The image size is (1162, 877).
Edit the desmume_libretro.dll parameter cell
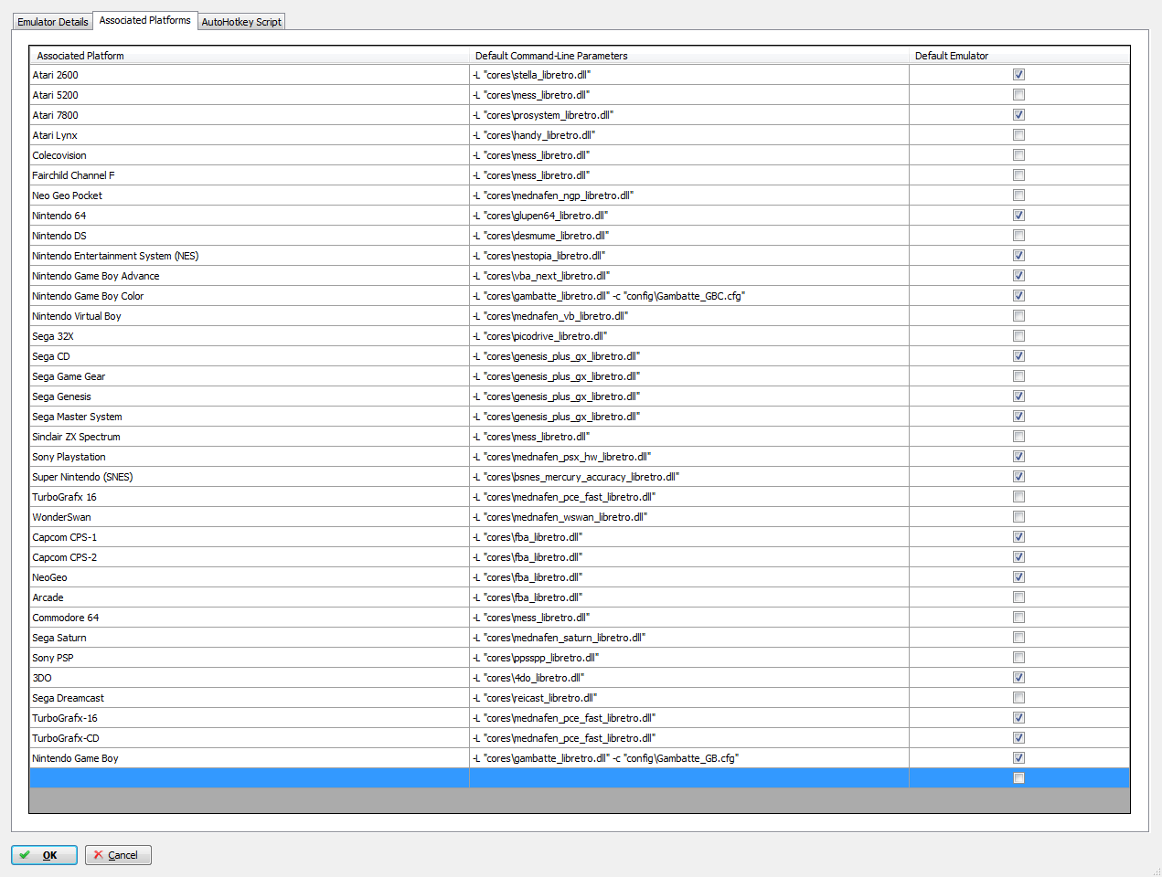689,236
